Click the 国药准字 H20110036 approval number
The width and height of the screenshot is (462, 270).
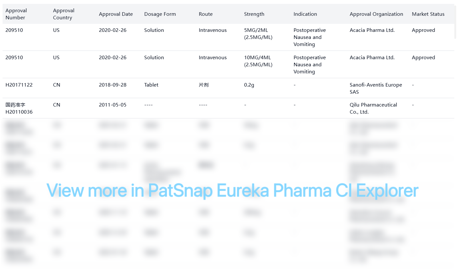click(x=19, y=108)
